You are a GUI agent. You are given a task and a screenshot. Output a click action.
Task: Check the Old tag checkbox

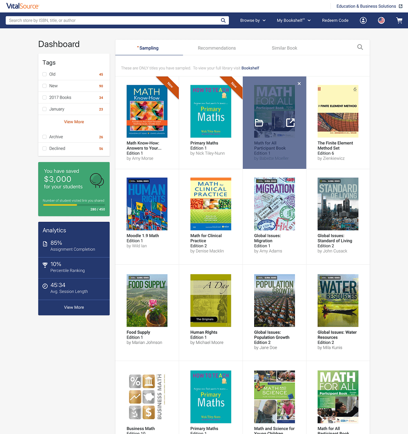[x=44, y=74]
